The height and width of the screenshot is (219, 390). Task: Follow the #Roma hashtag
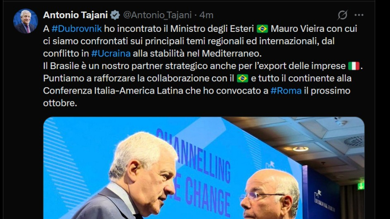click(x=286, y=91)
